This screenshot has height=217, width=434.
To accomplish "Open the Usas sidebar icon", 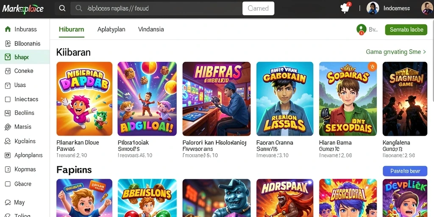I will point(8,85).
